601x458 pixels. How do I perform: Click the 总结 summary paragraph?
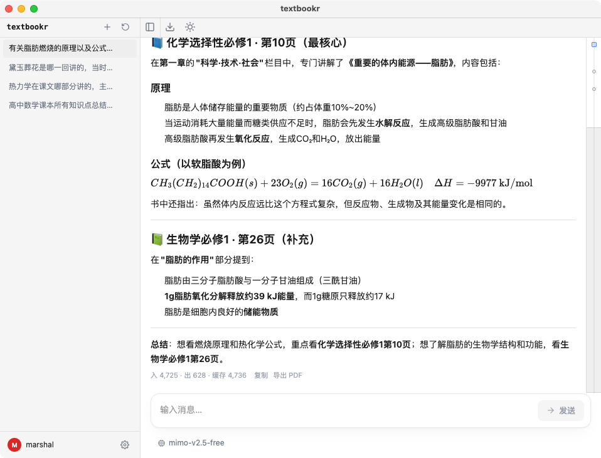click(359, 351)
